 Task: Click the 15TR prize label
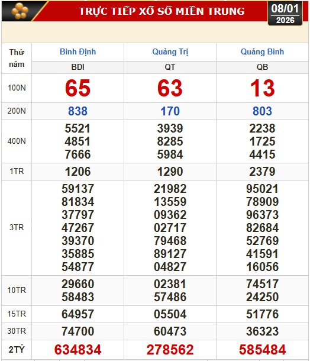click(x=17, y=314)
